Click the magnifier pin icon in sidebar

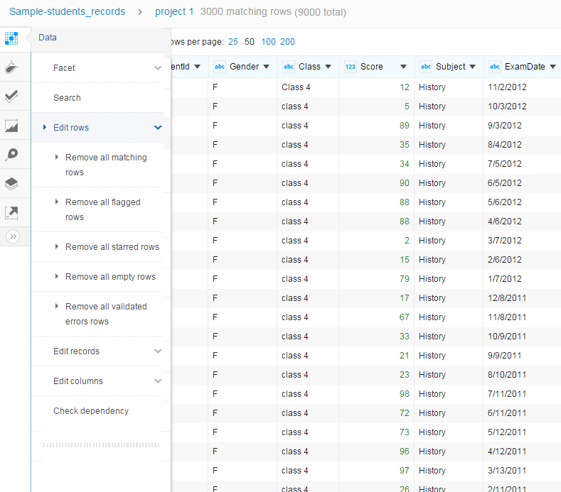coord(11,155)
